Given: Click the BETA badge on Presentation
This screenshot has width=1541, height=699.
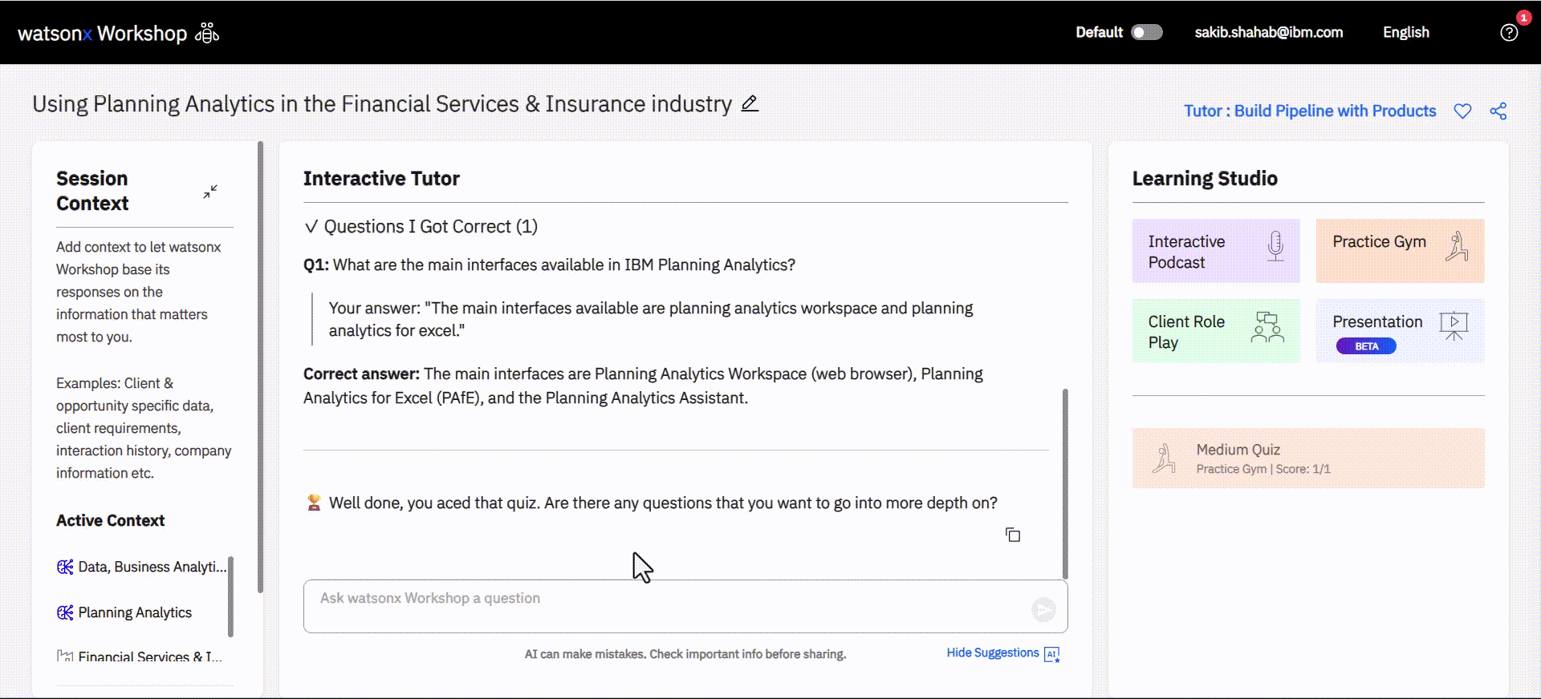Looking at the screenshot, I should point(1366,346).
